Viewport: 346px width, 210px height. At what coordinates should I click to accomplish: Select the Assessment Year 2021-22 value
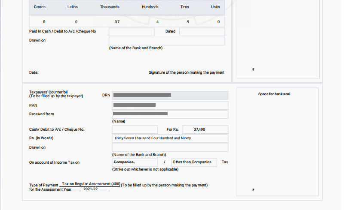[90, 189]
